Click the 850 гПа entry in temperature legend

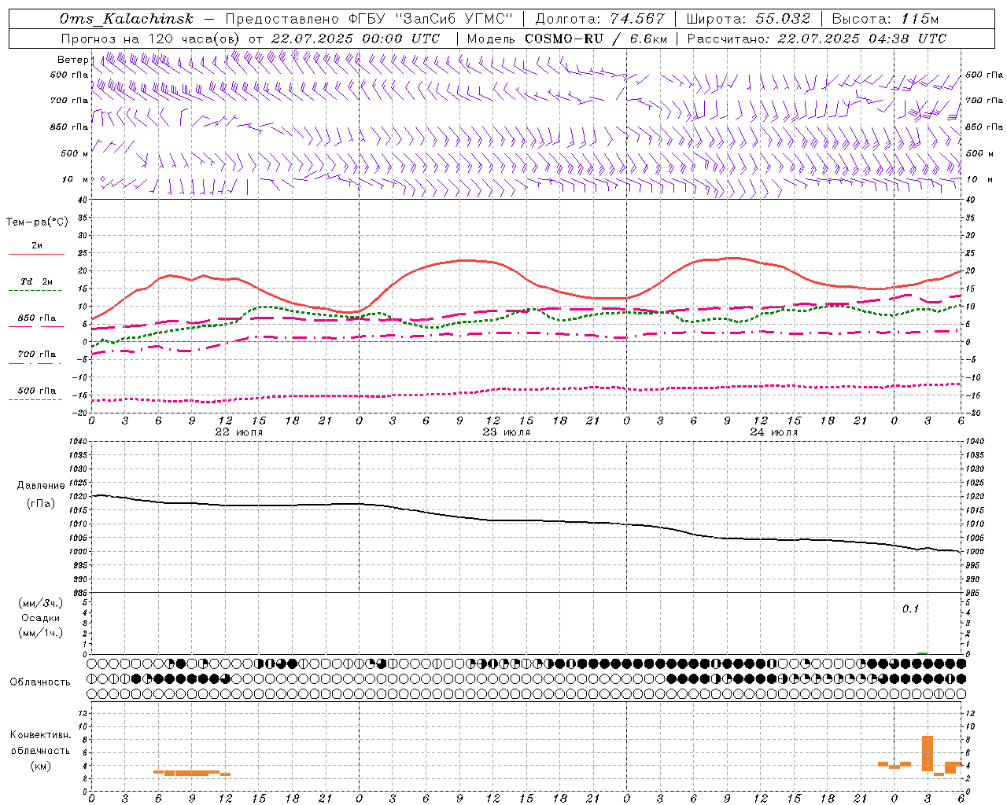(37, 318)
